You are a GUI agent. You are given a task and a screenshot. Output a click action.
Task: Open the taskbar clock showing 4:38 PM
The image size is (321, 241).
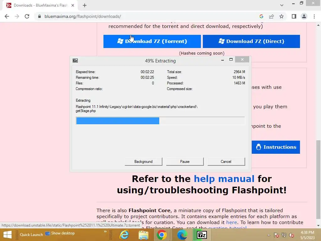tap(307, 235)
